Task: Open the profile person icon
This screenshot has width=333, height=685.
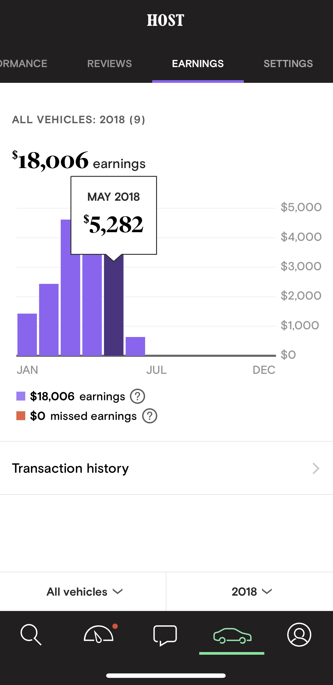Action: click(x=299, y=635)
